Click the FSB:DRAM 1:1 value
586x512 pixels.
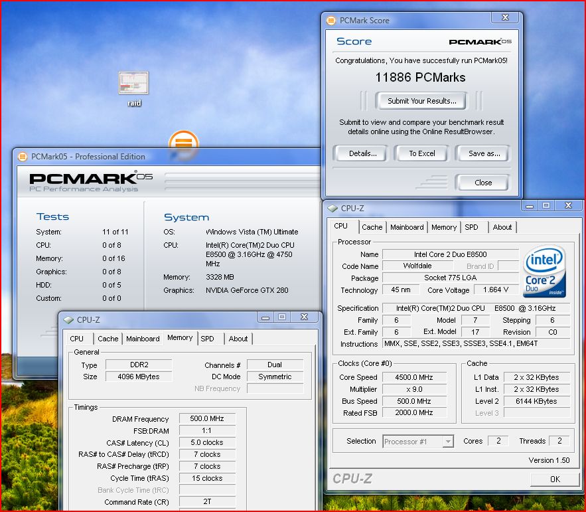(207, 431)
